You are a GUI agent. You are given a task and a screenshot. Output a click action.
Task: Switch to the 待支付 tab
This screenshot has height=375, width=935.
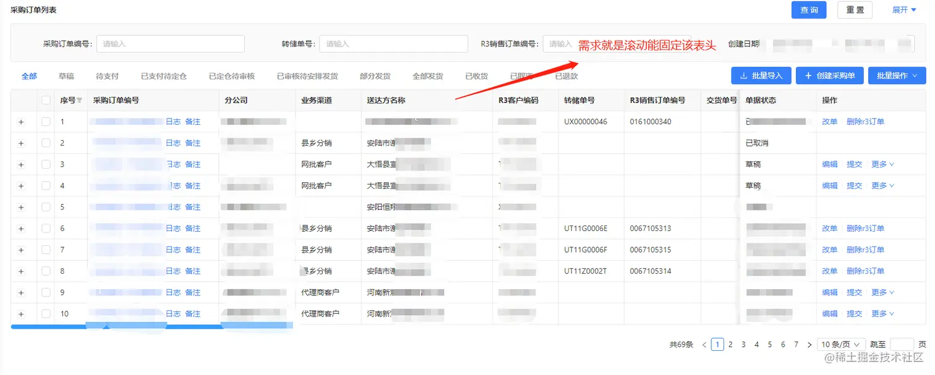106,75
